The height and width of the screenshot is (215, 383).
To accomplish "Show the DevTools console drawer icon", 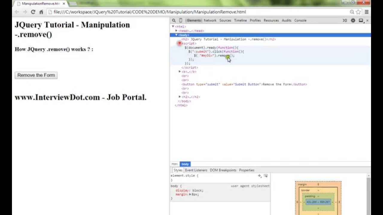I will [345, 20].
